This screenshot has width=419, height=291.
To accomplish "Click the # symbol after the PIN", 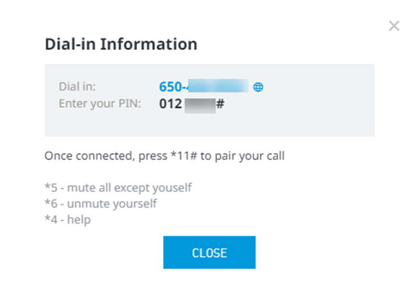I will point(220,104).
